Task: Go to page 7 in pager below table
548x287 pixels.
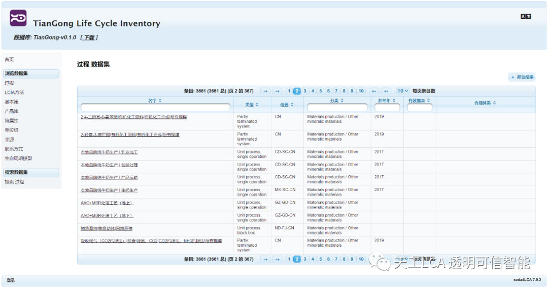Action: point(336,260)
